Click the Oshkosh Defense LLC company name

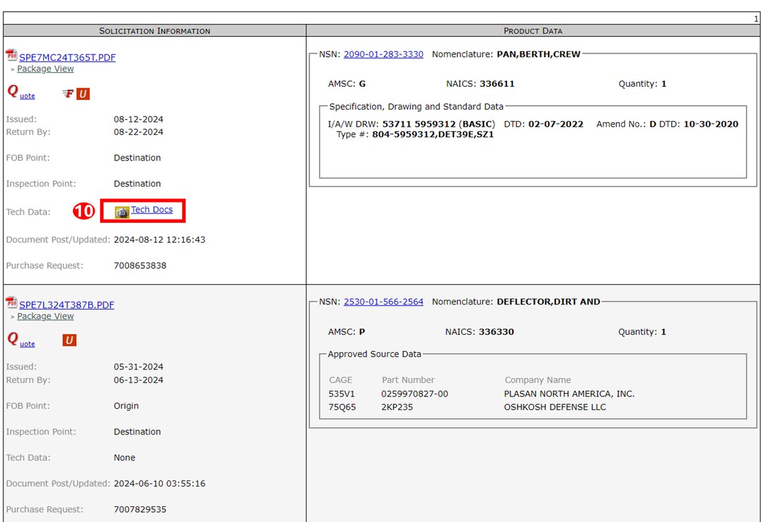[x=555, y=407]
